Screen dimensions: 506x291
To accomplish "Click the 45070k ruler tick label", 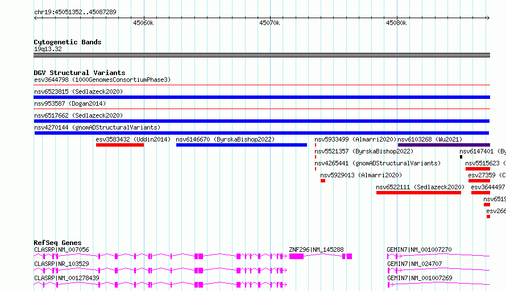I will 269,23.
